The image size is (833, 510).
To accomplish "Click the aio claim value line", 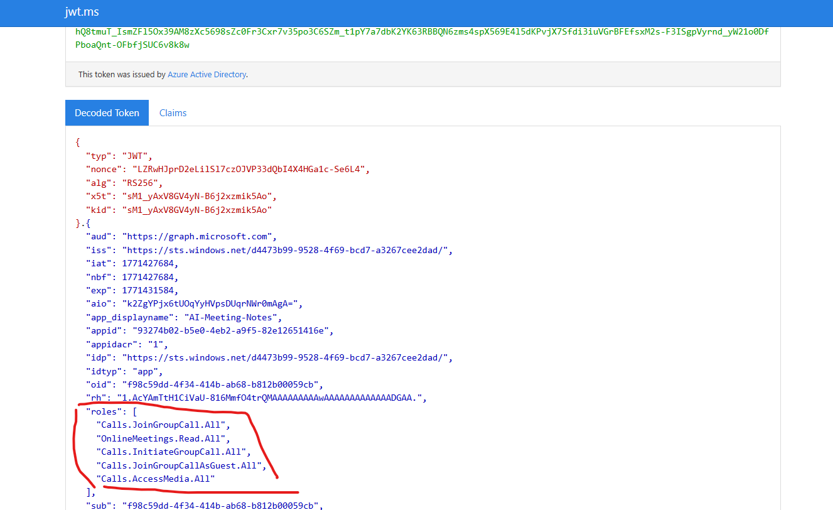I will point(195,303).
